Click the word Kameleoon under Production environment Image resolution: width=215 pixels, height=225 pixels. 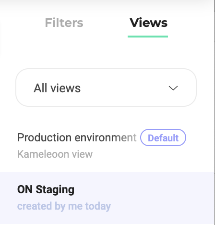(43, 154)
